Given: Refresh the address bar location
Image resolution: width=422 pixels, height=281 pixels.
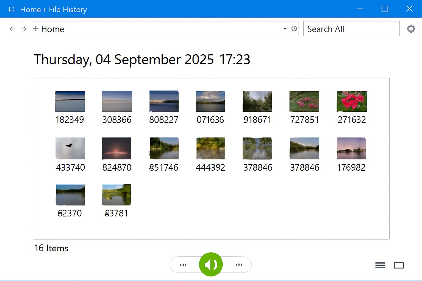Looking at the screenshot, I should point(294,29).
